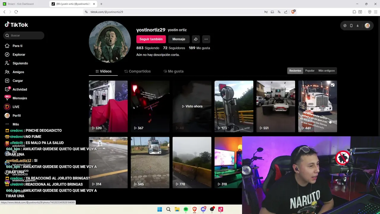Open Brave Shields icon
Screen dimensions: 380x214
293,12
